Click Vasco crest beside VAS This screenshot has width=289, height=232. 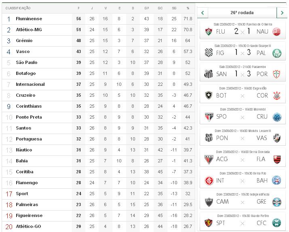click(x=277, y=138)
